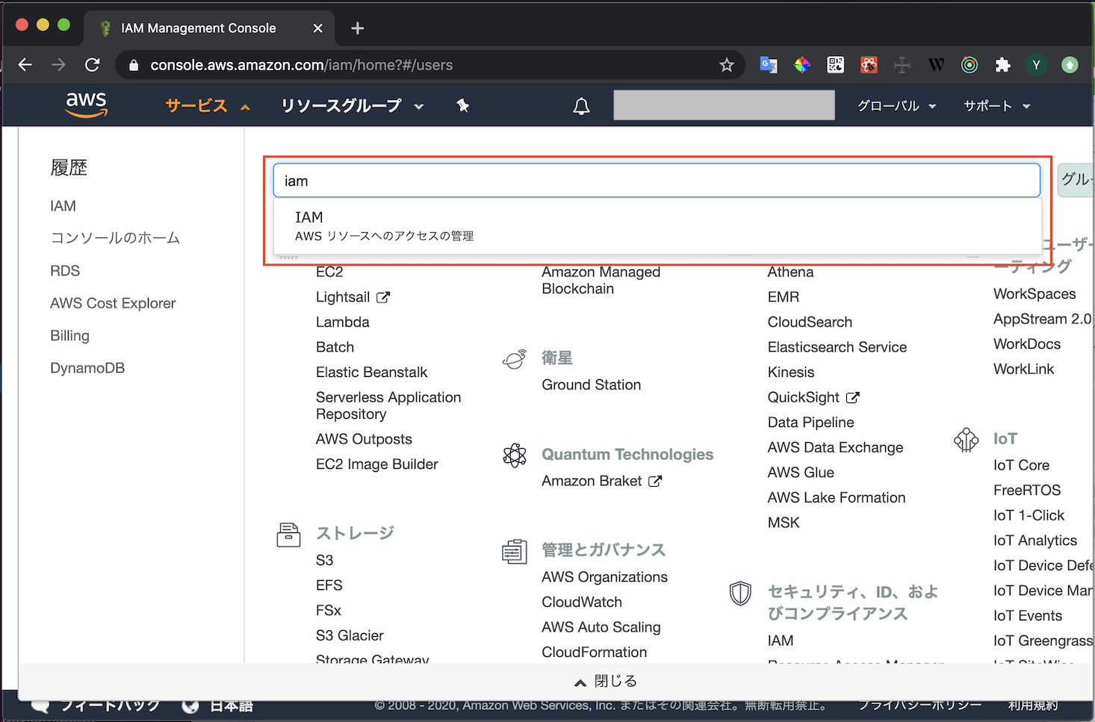The width and height of the screenshot is (1095, 722).
Task: Close the services panel with 閉じる
Action: pos(606,681)
